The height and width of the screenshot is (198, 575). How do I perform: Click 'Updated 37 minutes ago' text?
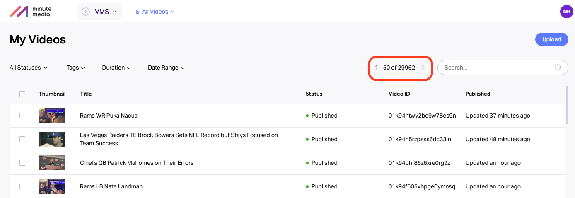pos(498,116)
